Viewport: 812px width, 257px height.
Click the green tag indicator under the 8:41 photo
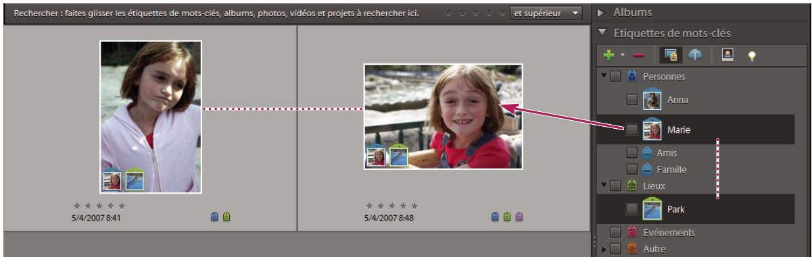(x=226, y=217)
